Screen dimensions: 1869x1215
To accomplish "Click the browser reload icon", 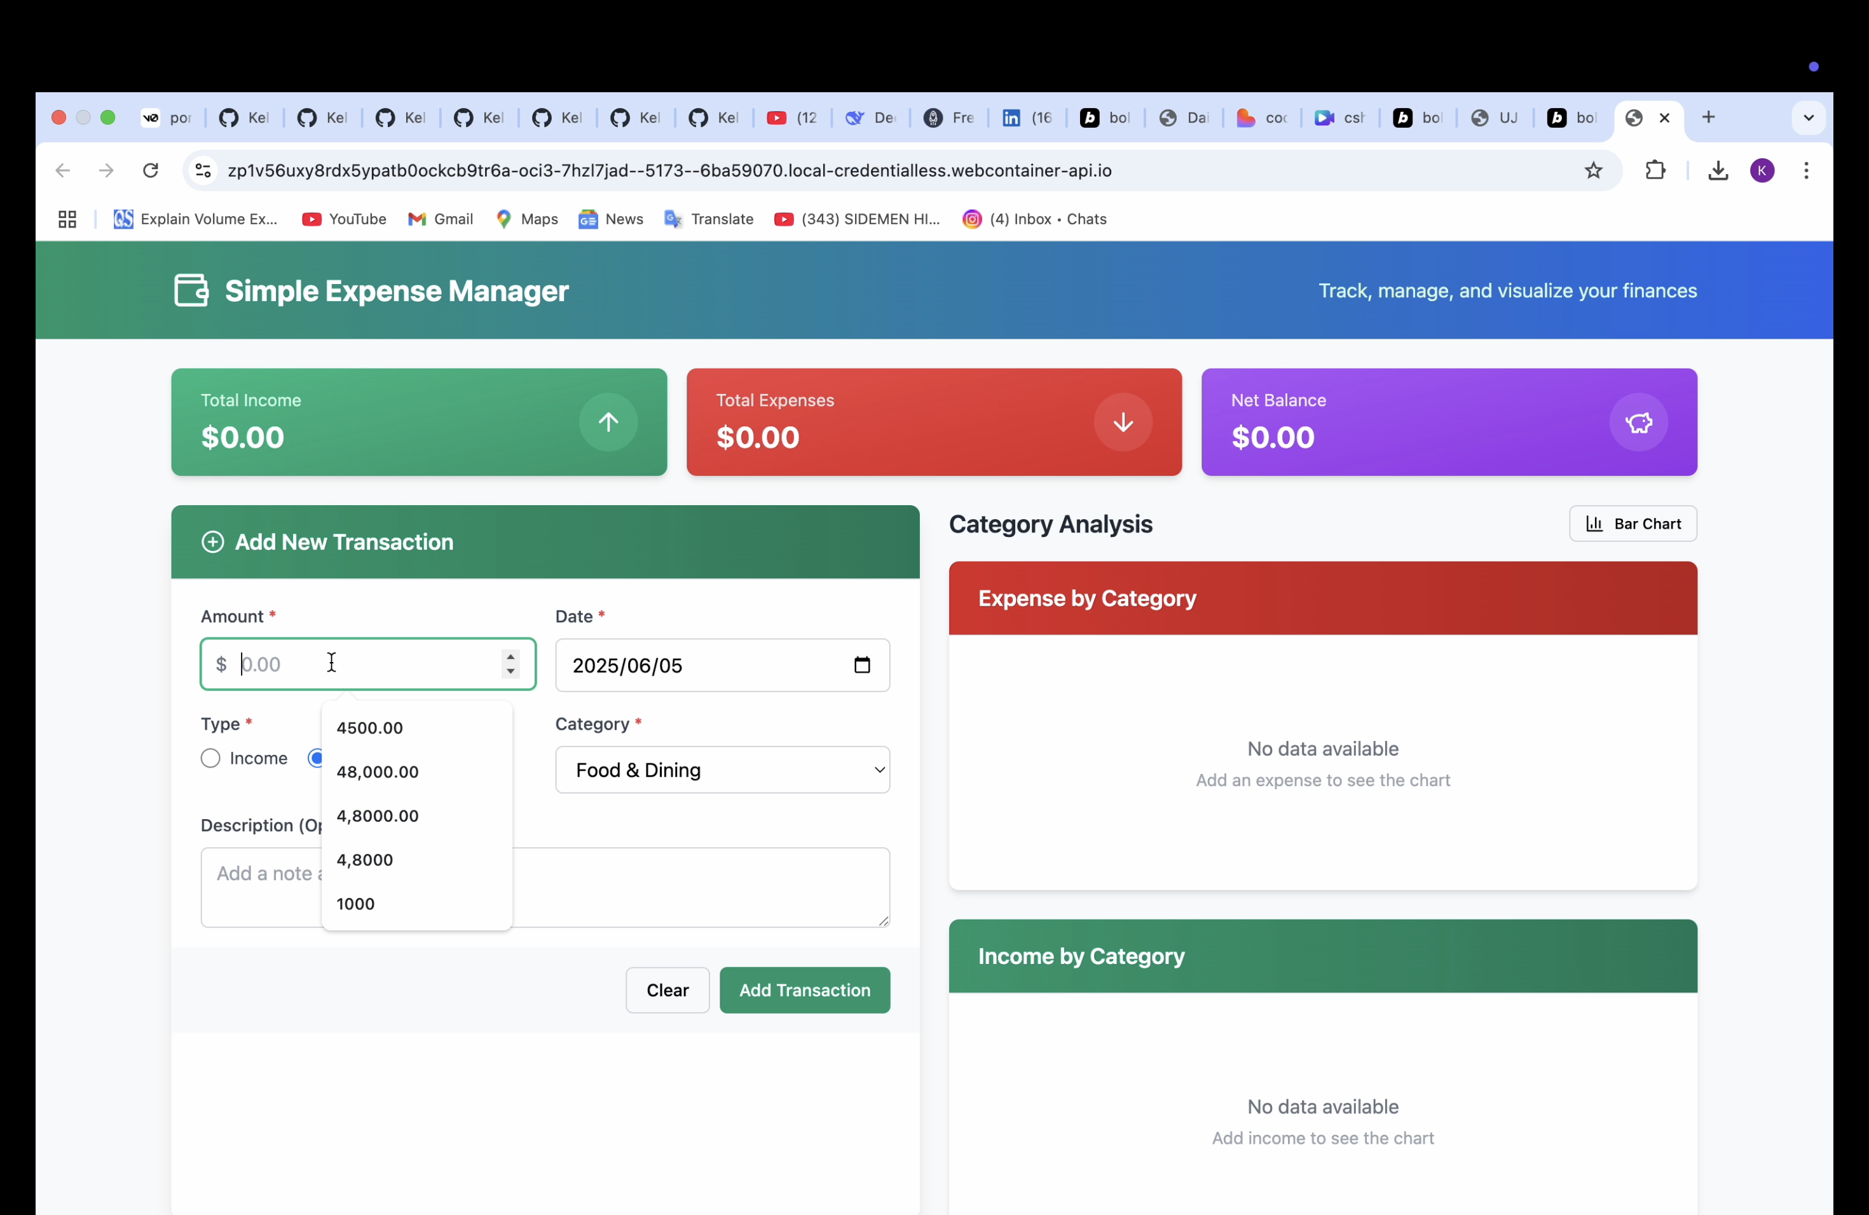I will pos(151,170).
